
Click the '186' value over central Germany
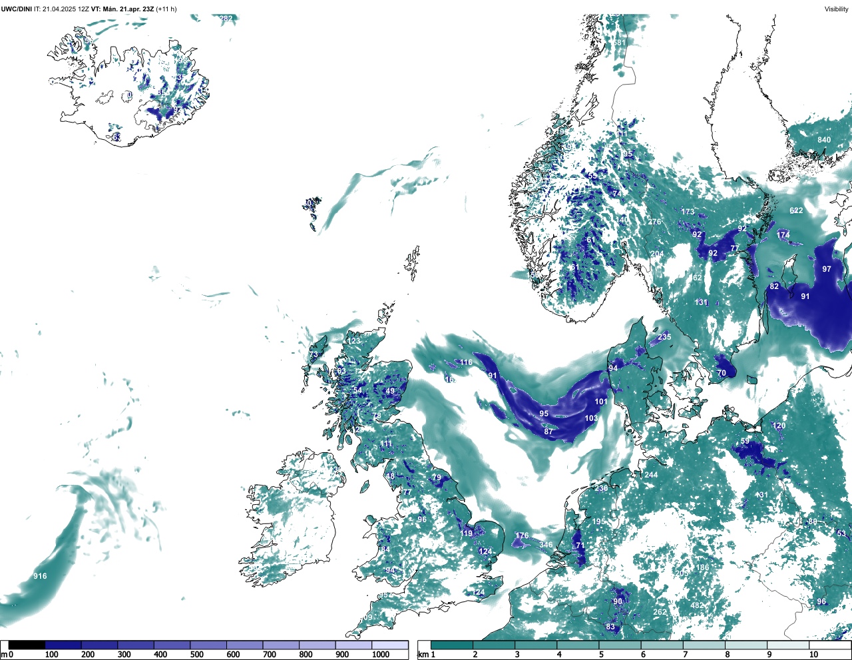tap(702, 567)
